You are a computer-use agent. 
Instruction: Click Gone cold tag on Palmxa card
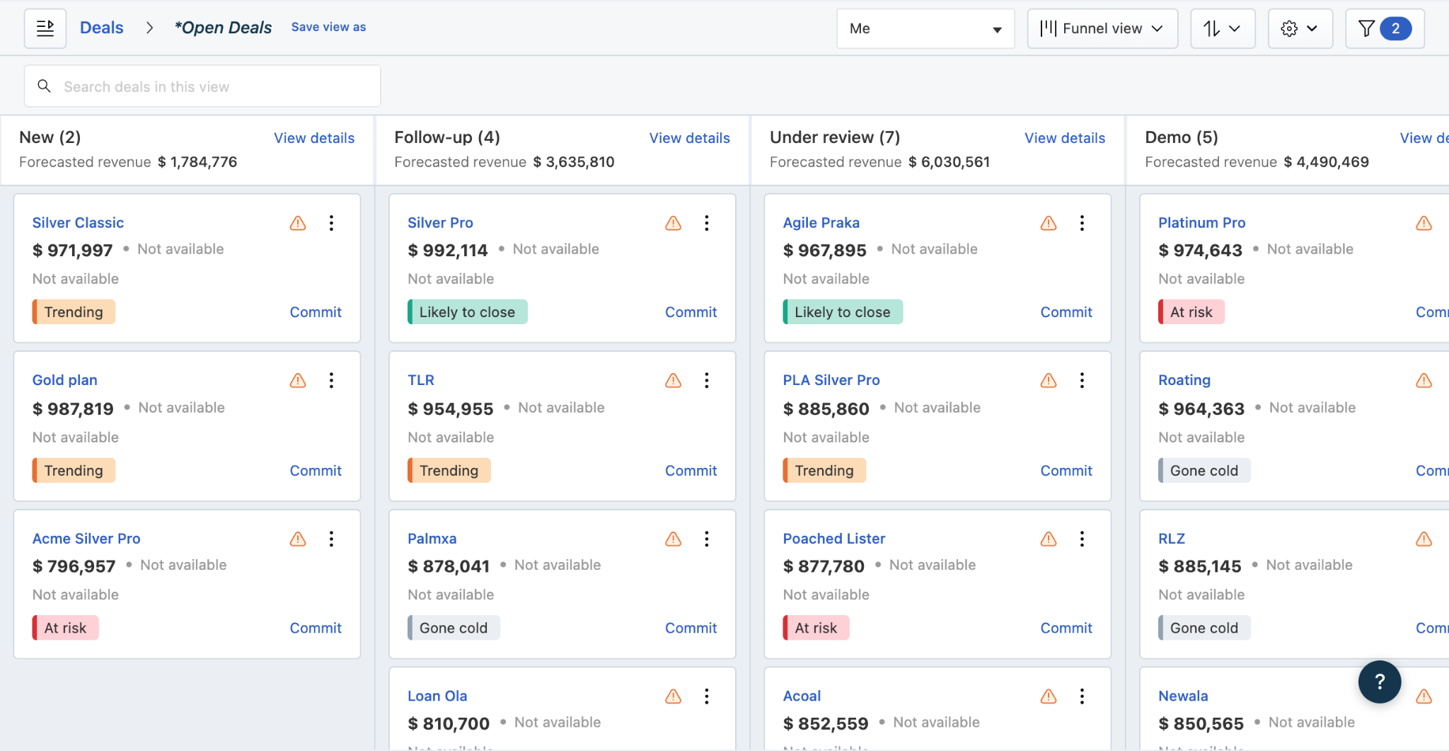454,628
